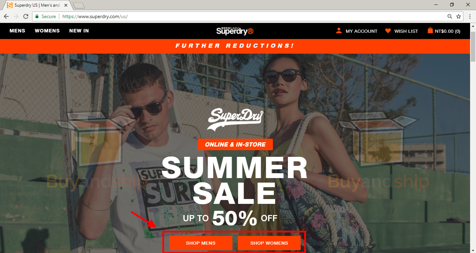Click the orange shopping bag icon

point(430,31)
